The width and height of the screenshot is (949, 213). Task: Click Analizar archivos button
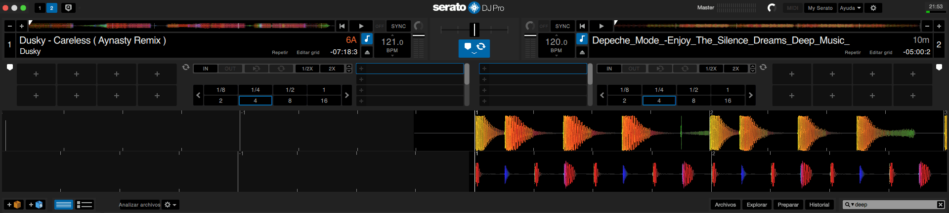139,205
